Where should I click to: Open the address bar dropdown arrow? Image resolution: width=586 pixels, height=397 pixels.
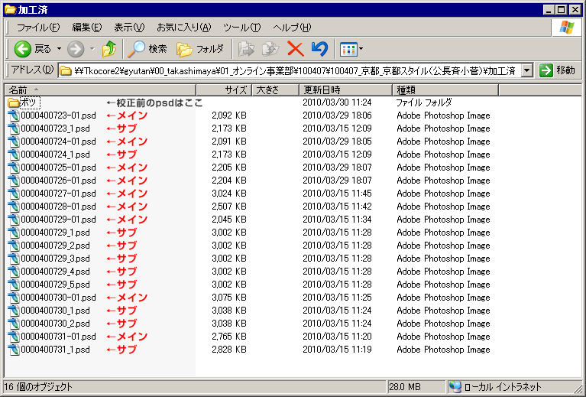[526, 70]
